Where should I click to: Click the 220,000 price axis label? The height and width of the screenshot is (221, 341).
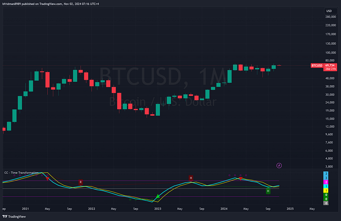[x=331, y=25]
